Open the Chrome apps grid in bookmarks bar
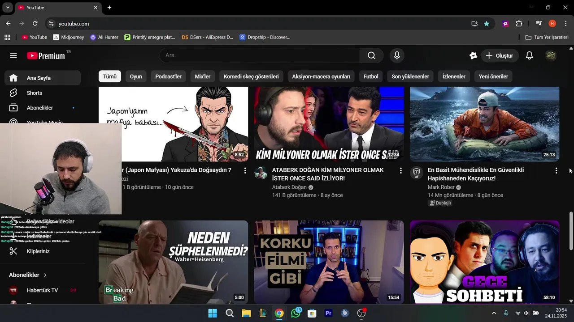Viewport: 574px width, 322px height. [7, 37]
